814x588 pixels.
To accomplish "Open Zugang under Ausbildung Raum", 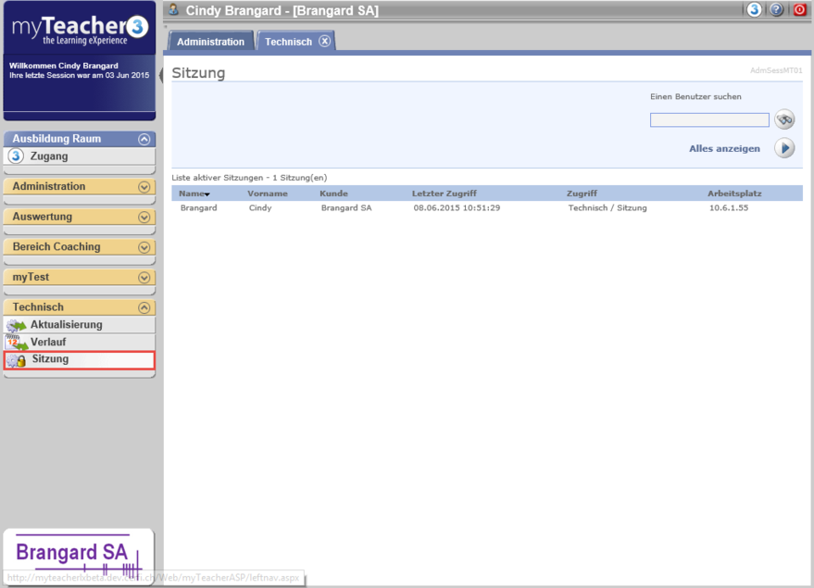I will 49,156.
